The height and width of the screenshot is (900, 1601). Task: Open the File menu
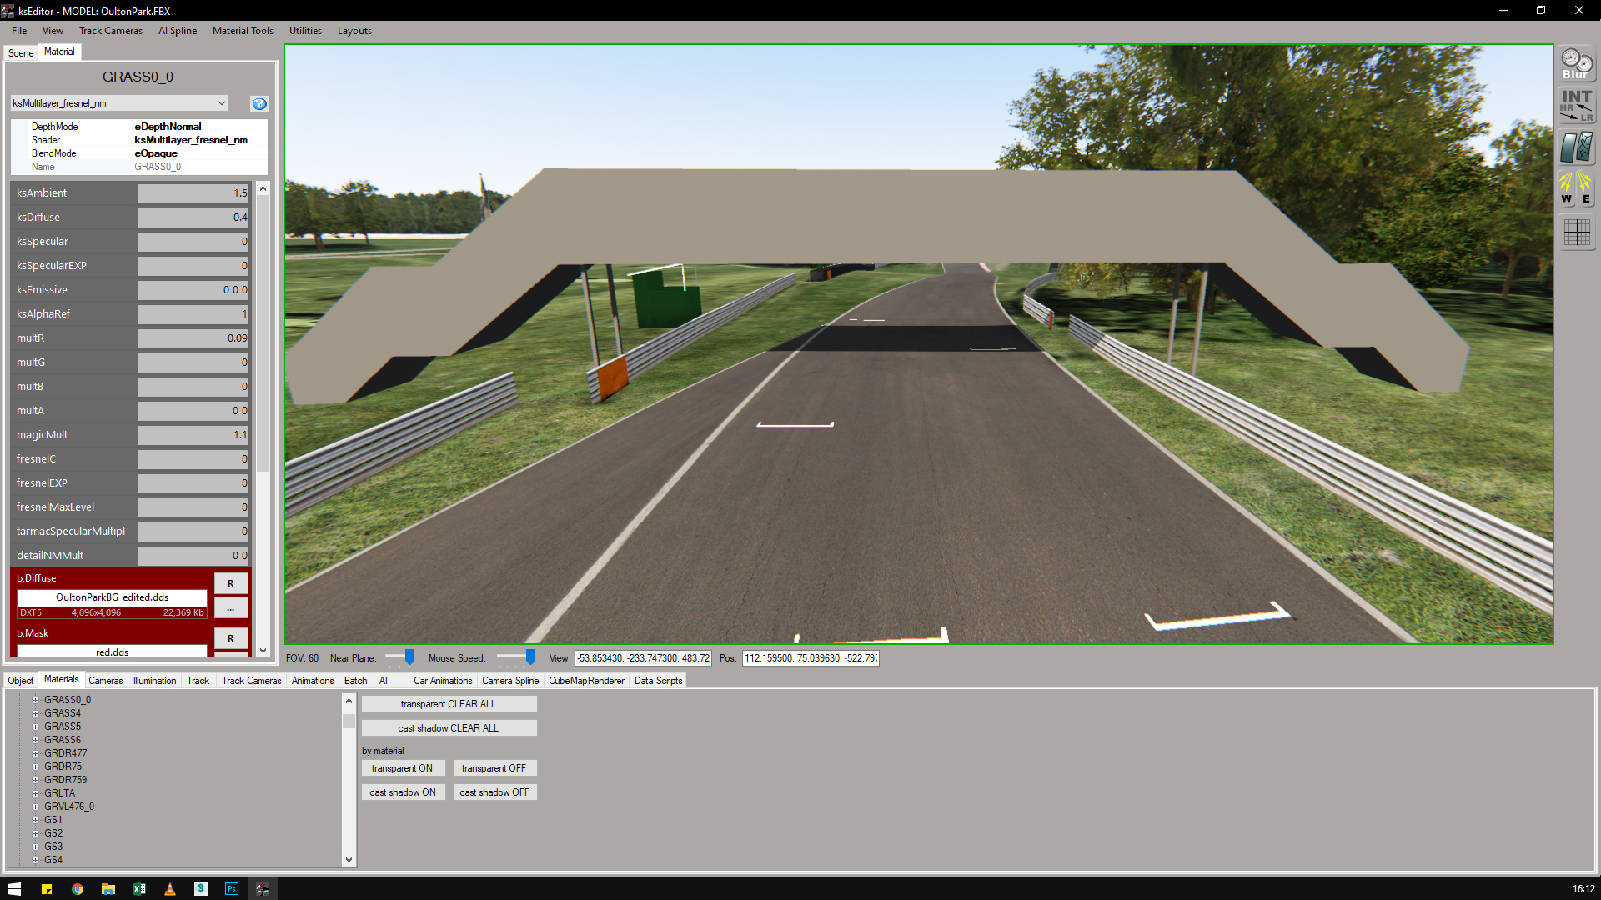[19, 31]
